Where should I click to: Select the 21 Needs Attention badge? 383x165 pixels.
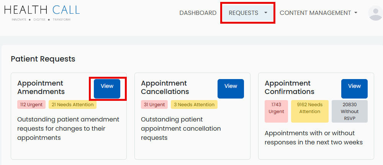point(72,105)
